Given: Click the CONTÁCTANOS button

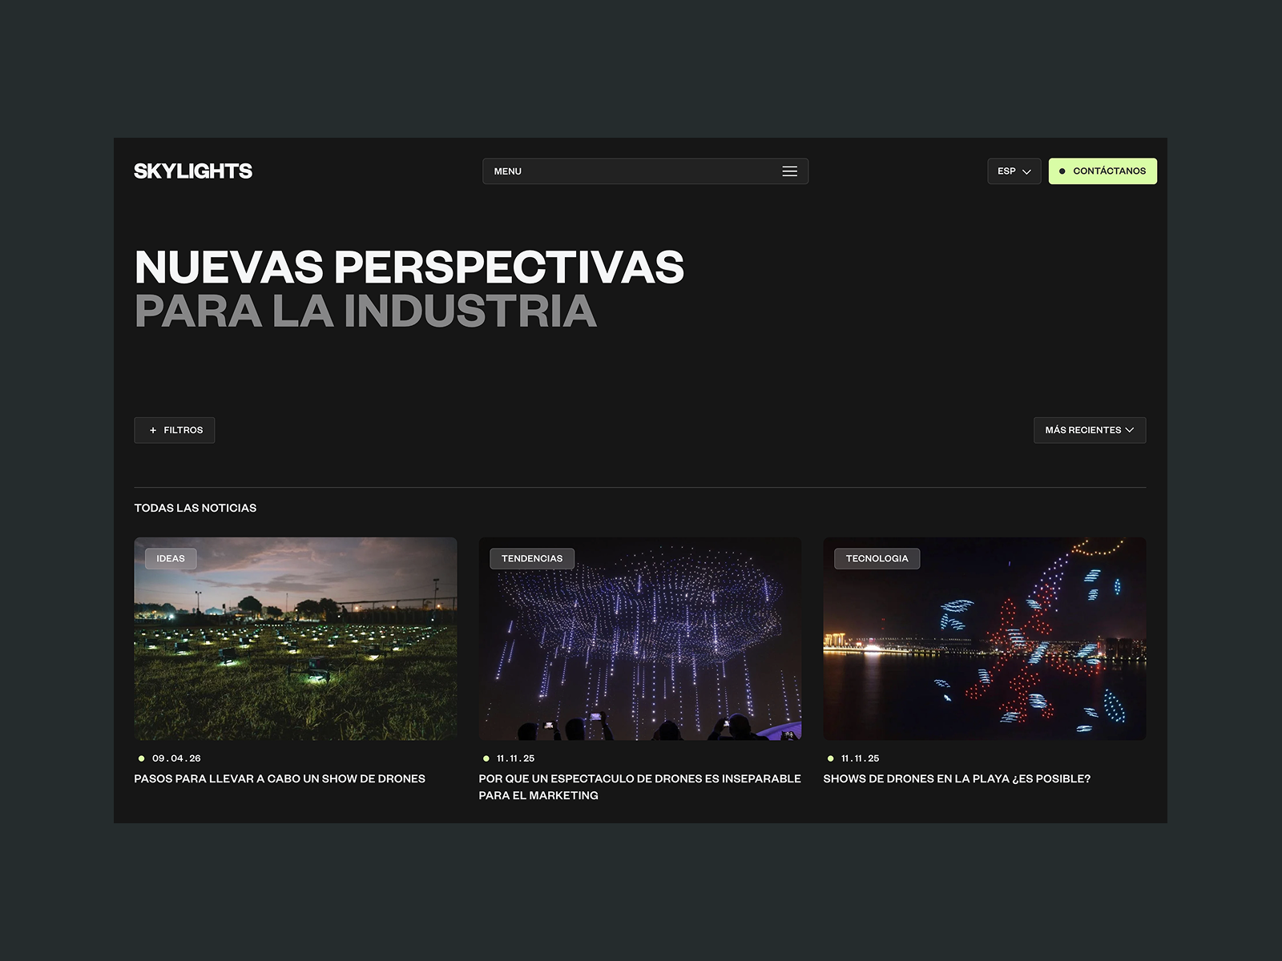Looking at the screenshot, I should tap(1103, 171).
